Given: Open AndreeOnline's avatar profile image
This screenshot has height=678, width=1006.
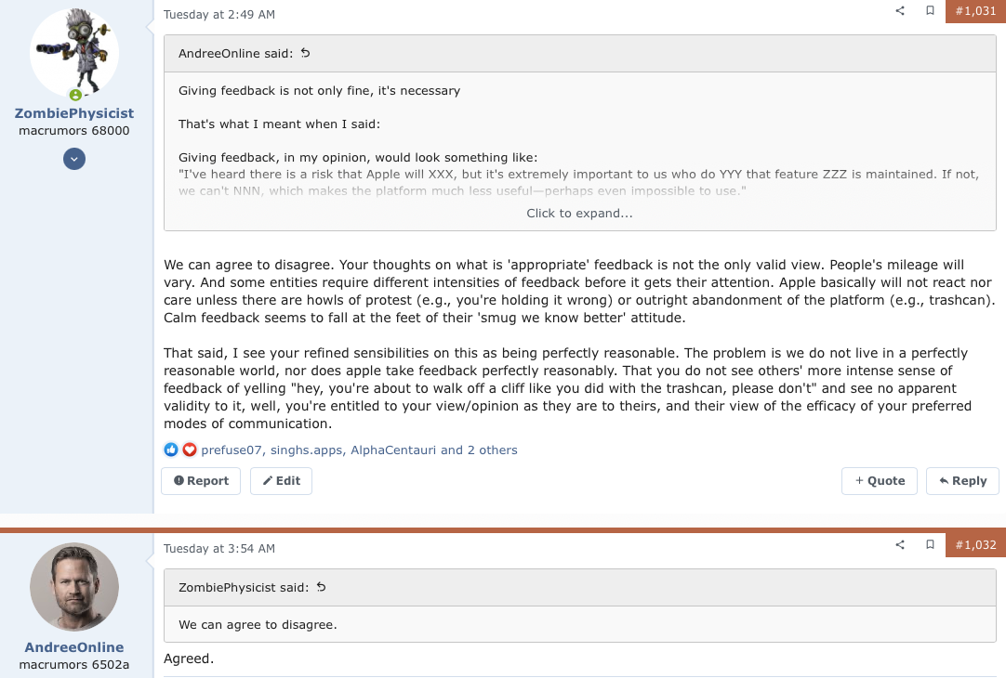Looking at the screenshot, I should 74,587.
